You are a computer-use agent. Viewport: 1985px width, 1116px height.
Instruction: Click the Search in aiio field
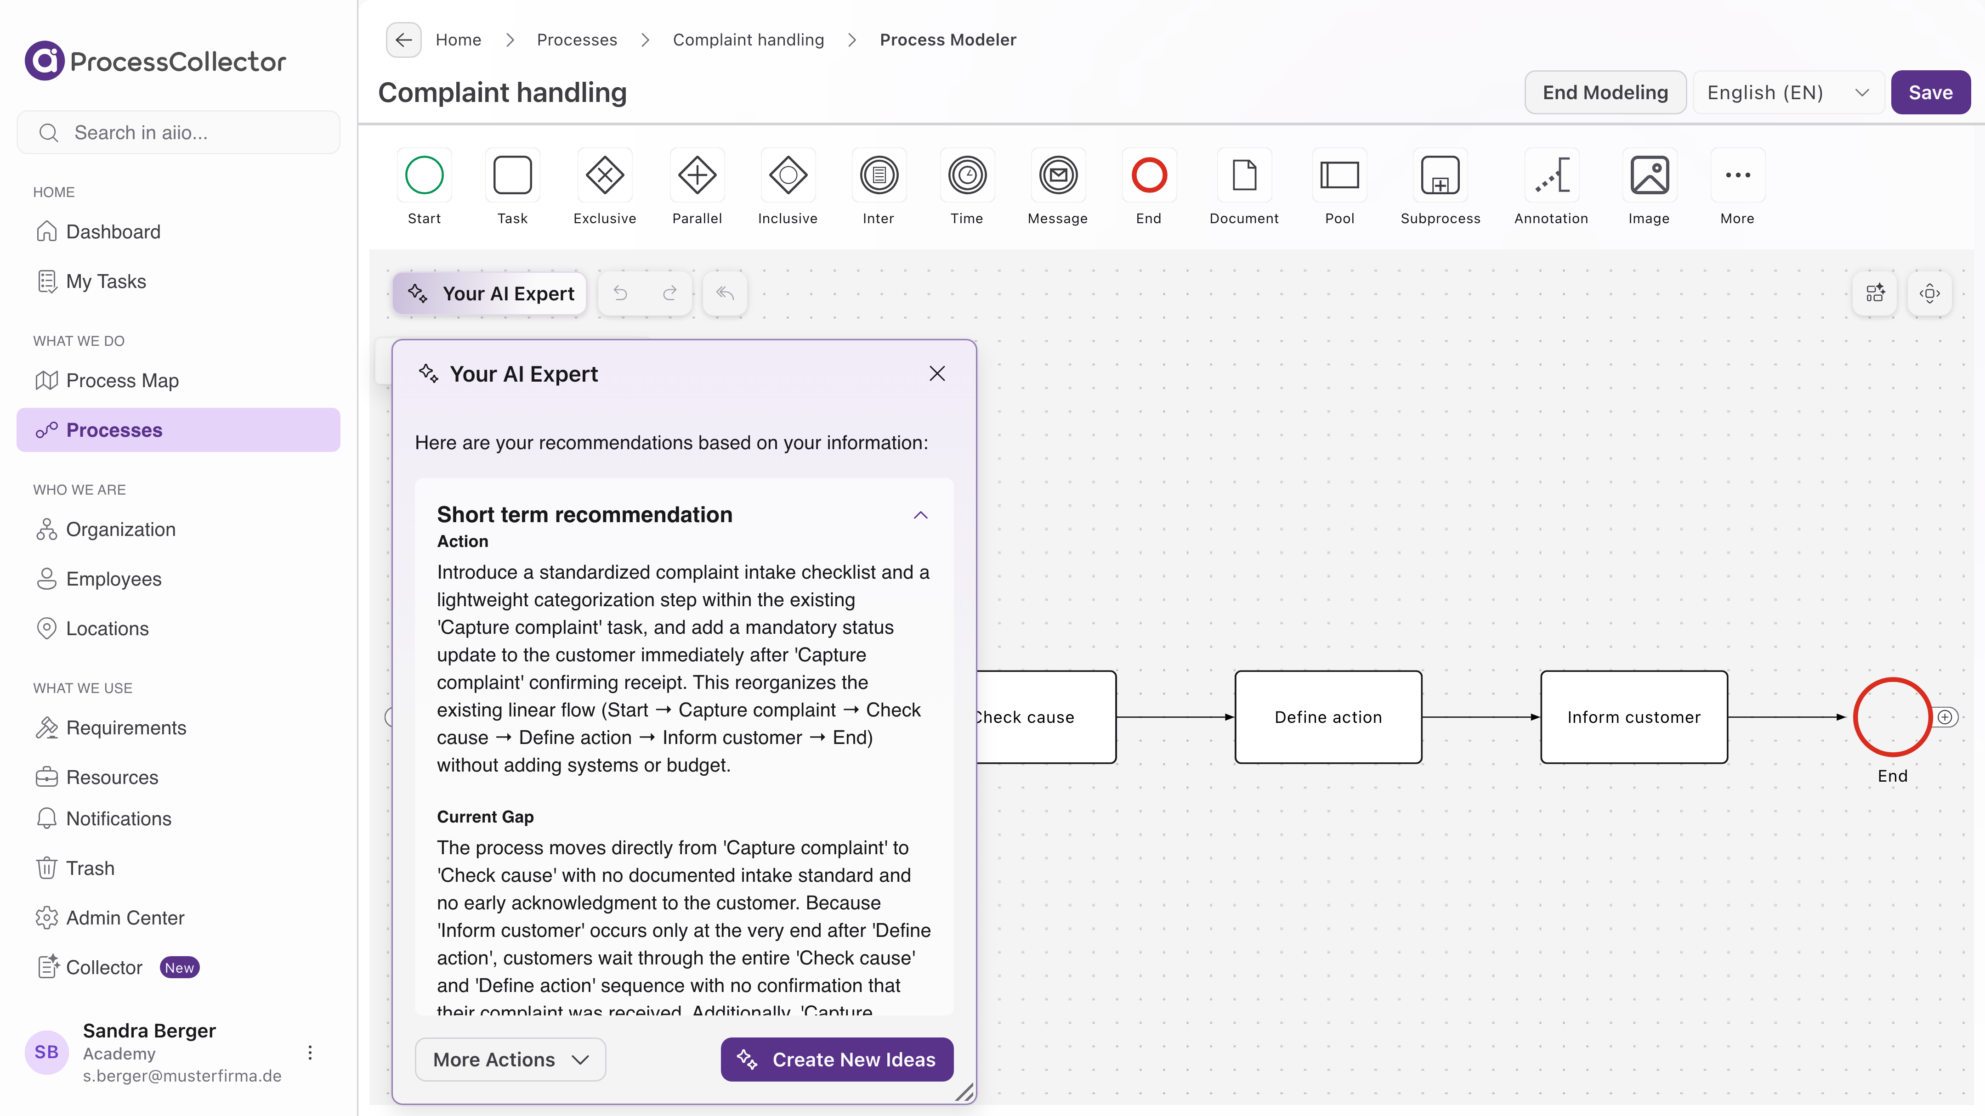click(178, 132)
